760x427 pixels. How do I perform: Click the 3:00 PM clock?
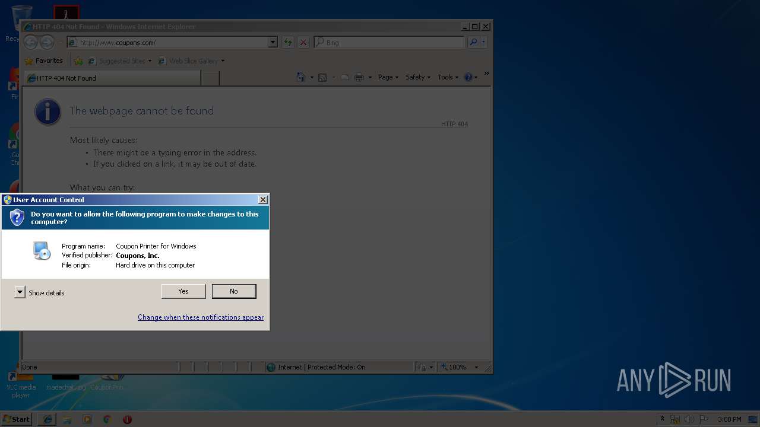click(729, 419)
